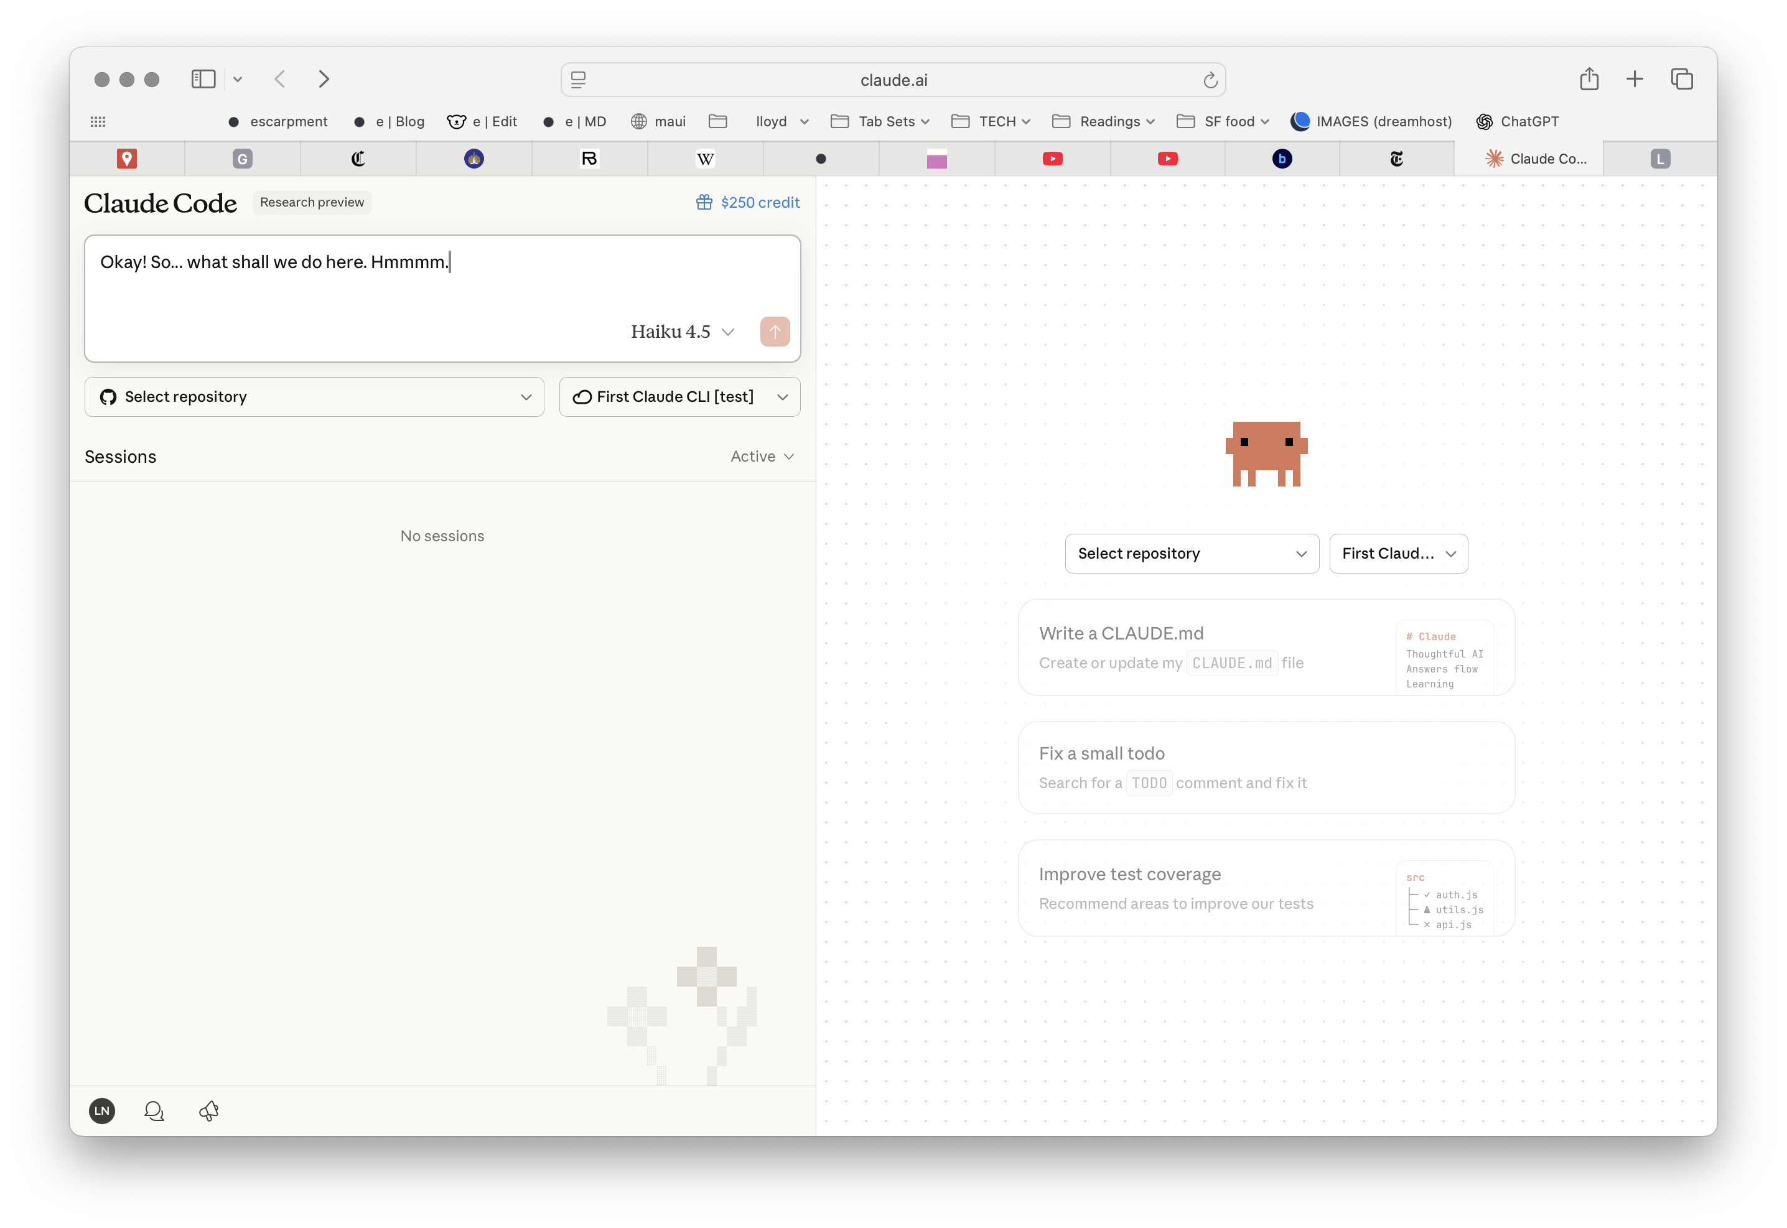
Task: Click the orange send arrow button
Action: (x=774, y=332)
